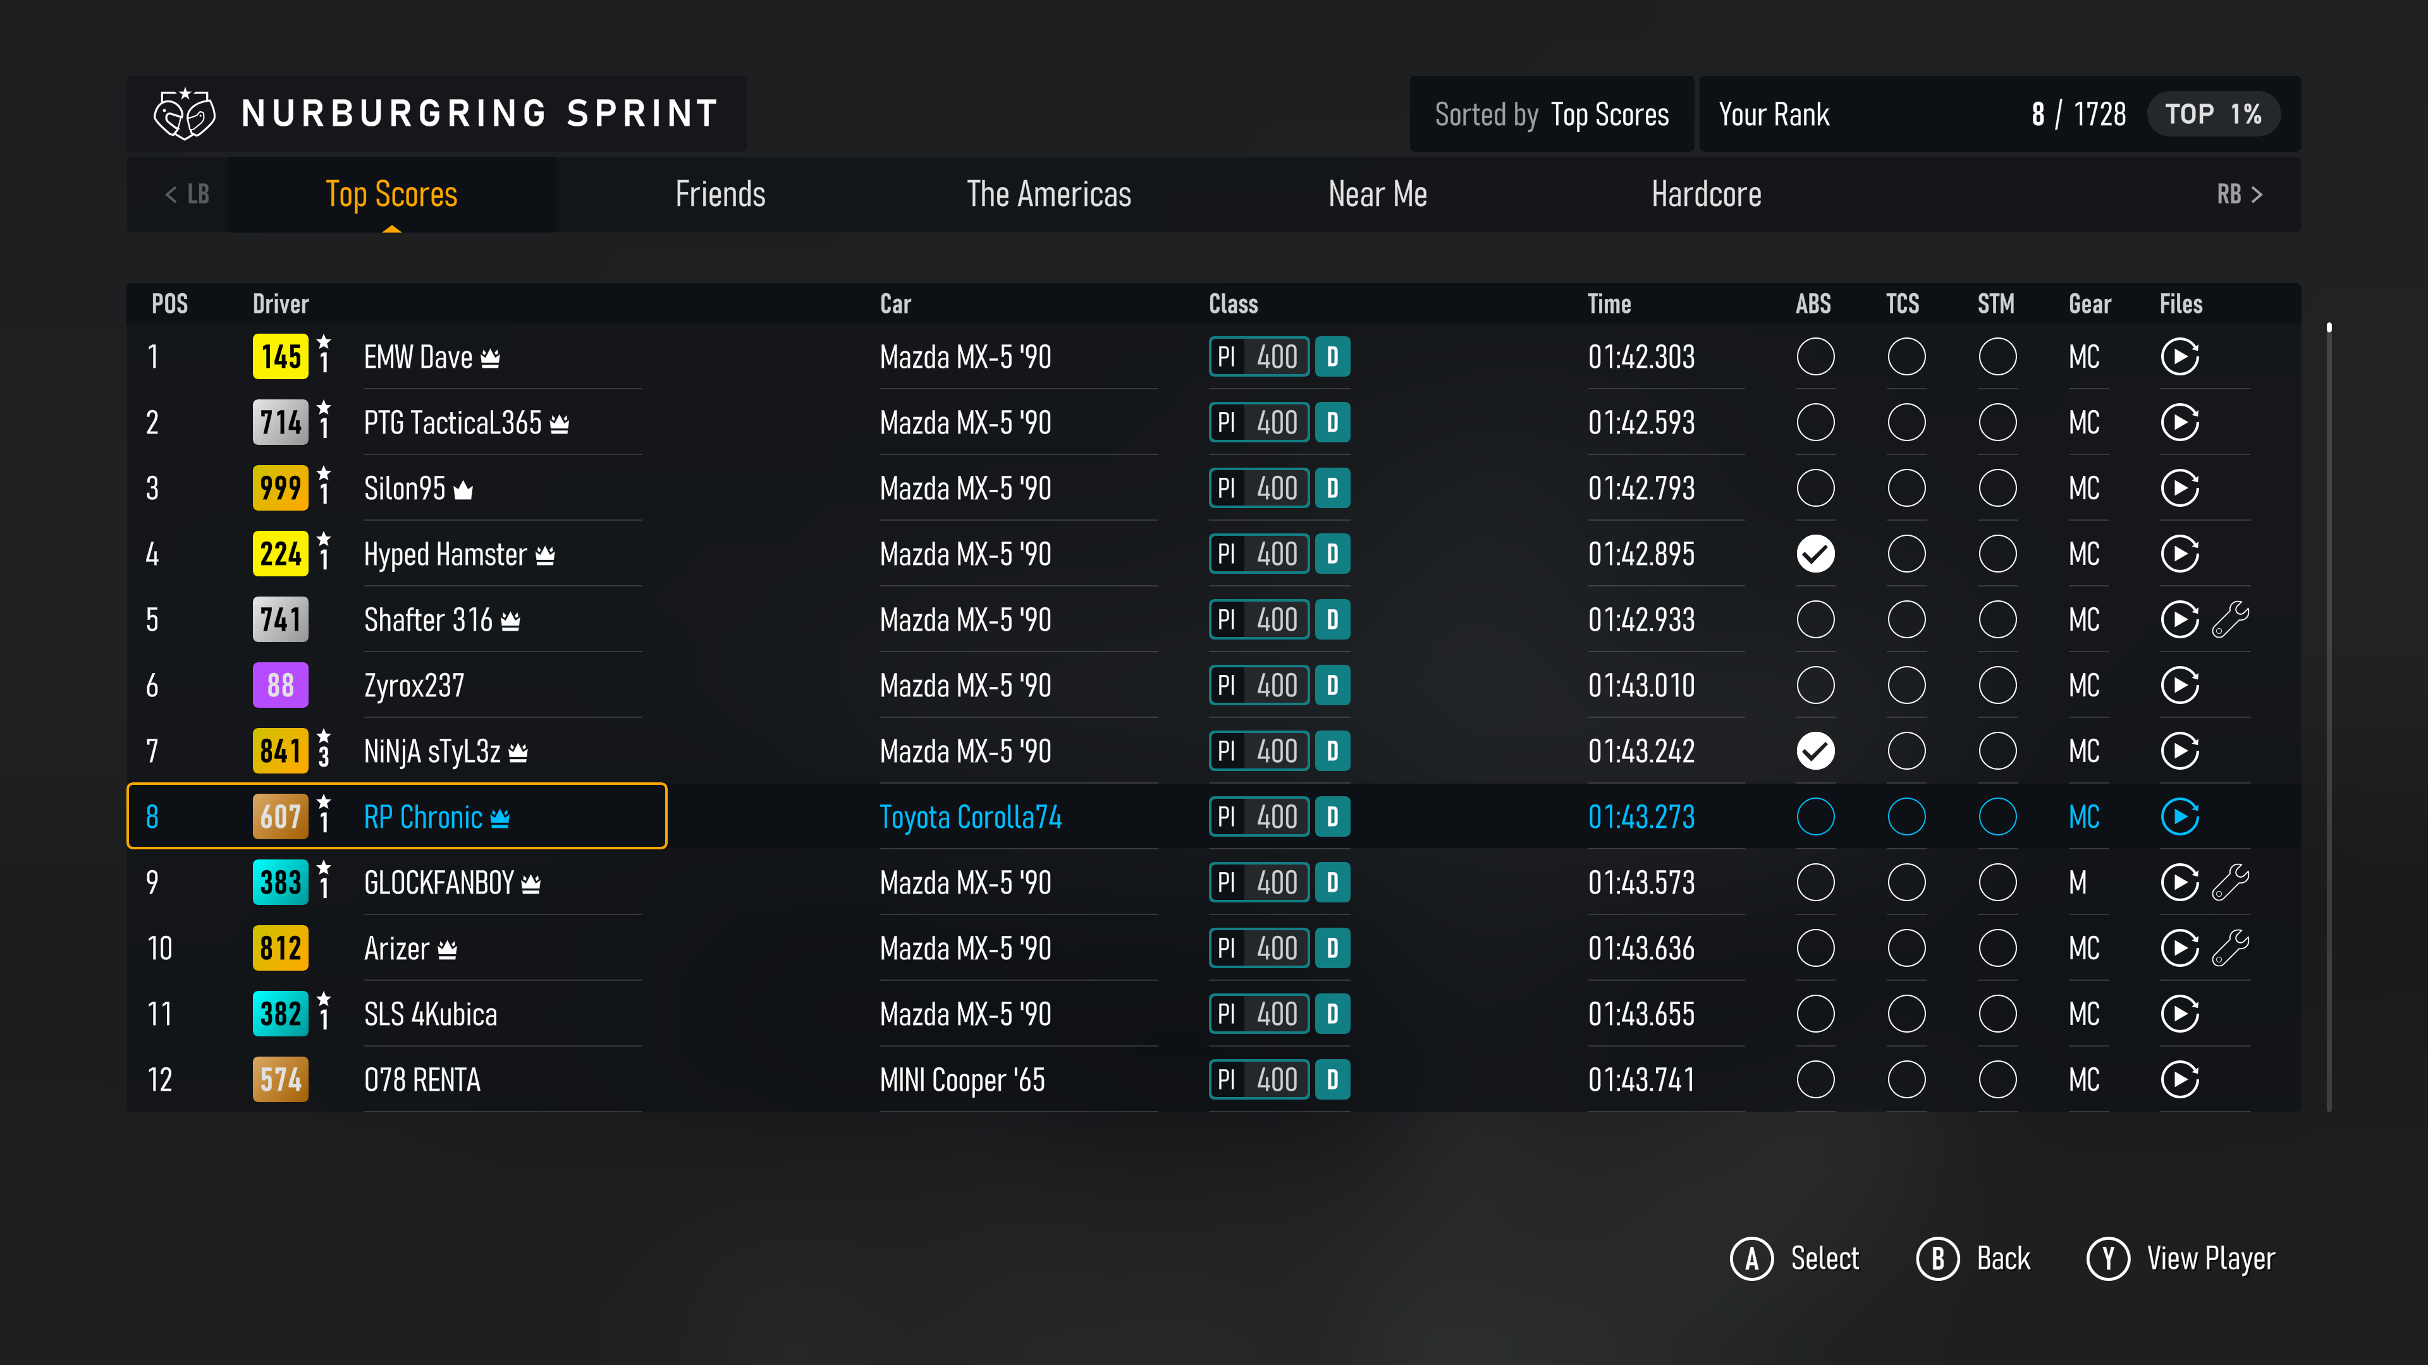Screen dimensions: 2428x1365
Task: Select RP Chronic's highlighted leaderboard row
Action: click(x=396, y=816)
